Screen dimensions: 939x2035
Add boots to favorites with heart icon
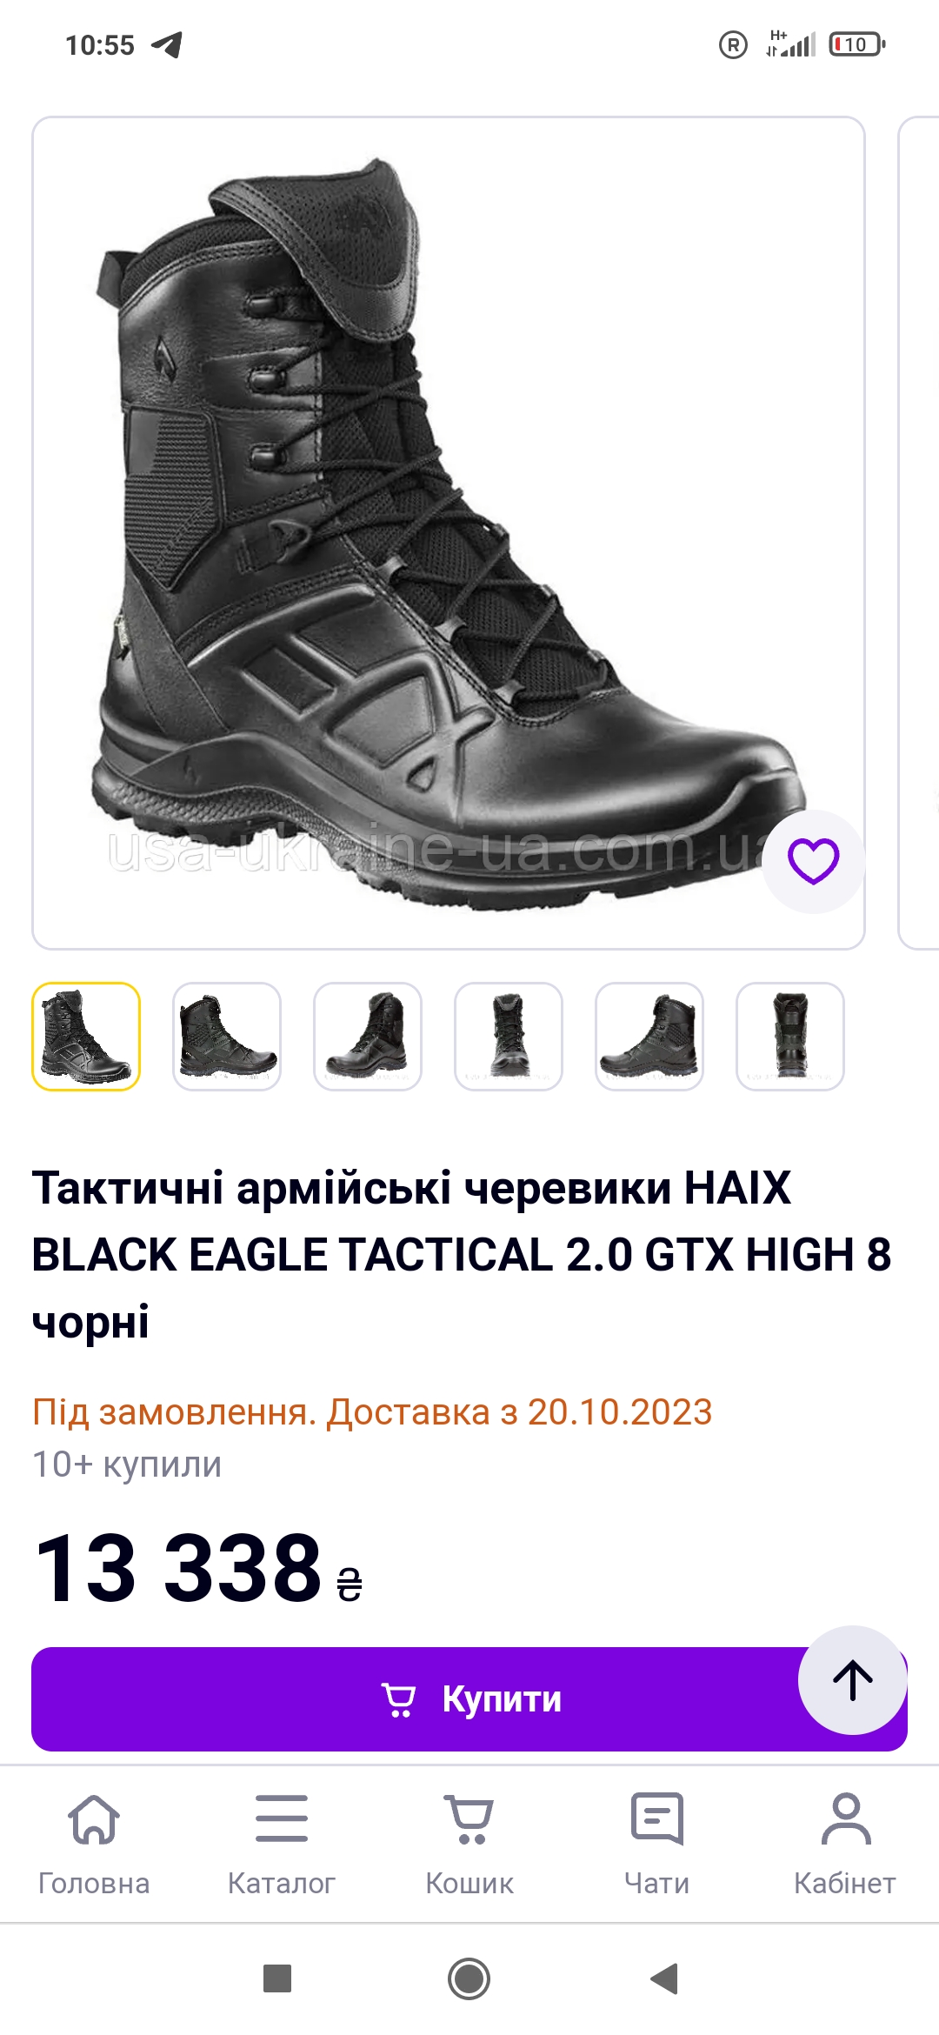[813, 861]
